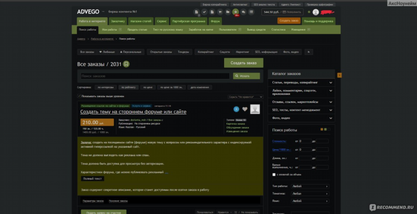417x214 pixels.
Task: Open 'Помощь и поддержка' tab
Action: (x=319, y=21)
